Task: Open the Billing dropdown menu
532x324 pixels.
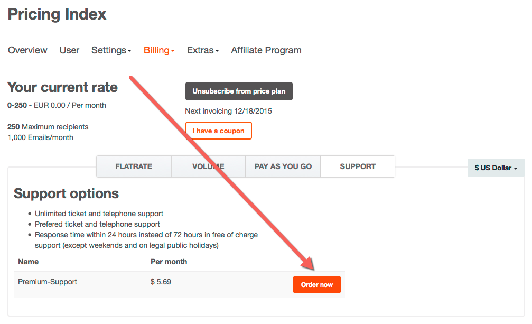Action: [x=159, y=50]
